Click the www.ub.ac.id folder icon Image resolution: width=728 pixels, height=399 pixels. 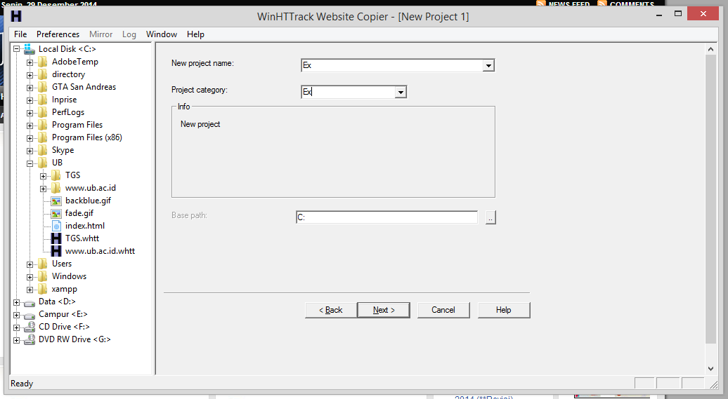56,188
